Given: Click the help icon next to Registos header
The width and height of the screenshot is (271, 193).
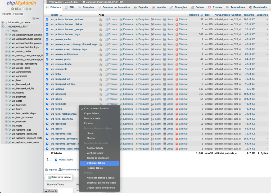Looking at the screenshot, I should (x=202, y=15).
